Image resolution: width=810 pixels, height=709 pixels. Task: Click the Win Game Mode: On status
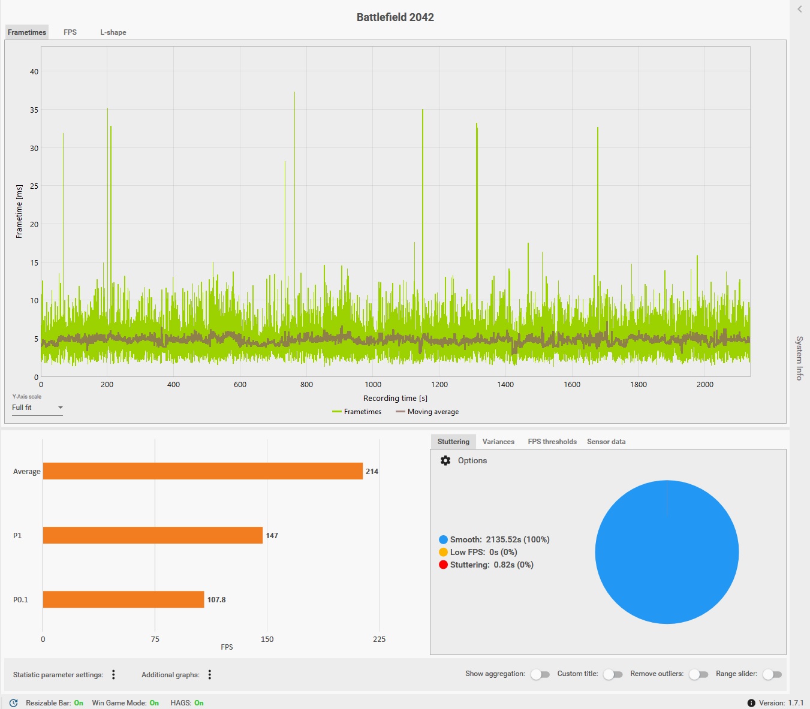click(x=125, y=703)
